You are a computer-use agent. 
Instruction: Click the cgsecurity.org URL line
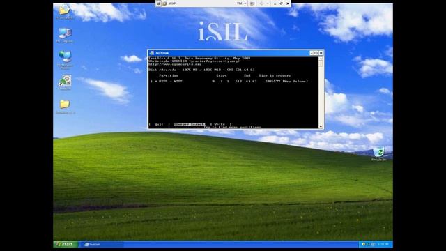(175, 64)
